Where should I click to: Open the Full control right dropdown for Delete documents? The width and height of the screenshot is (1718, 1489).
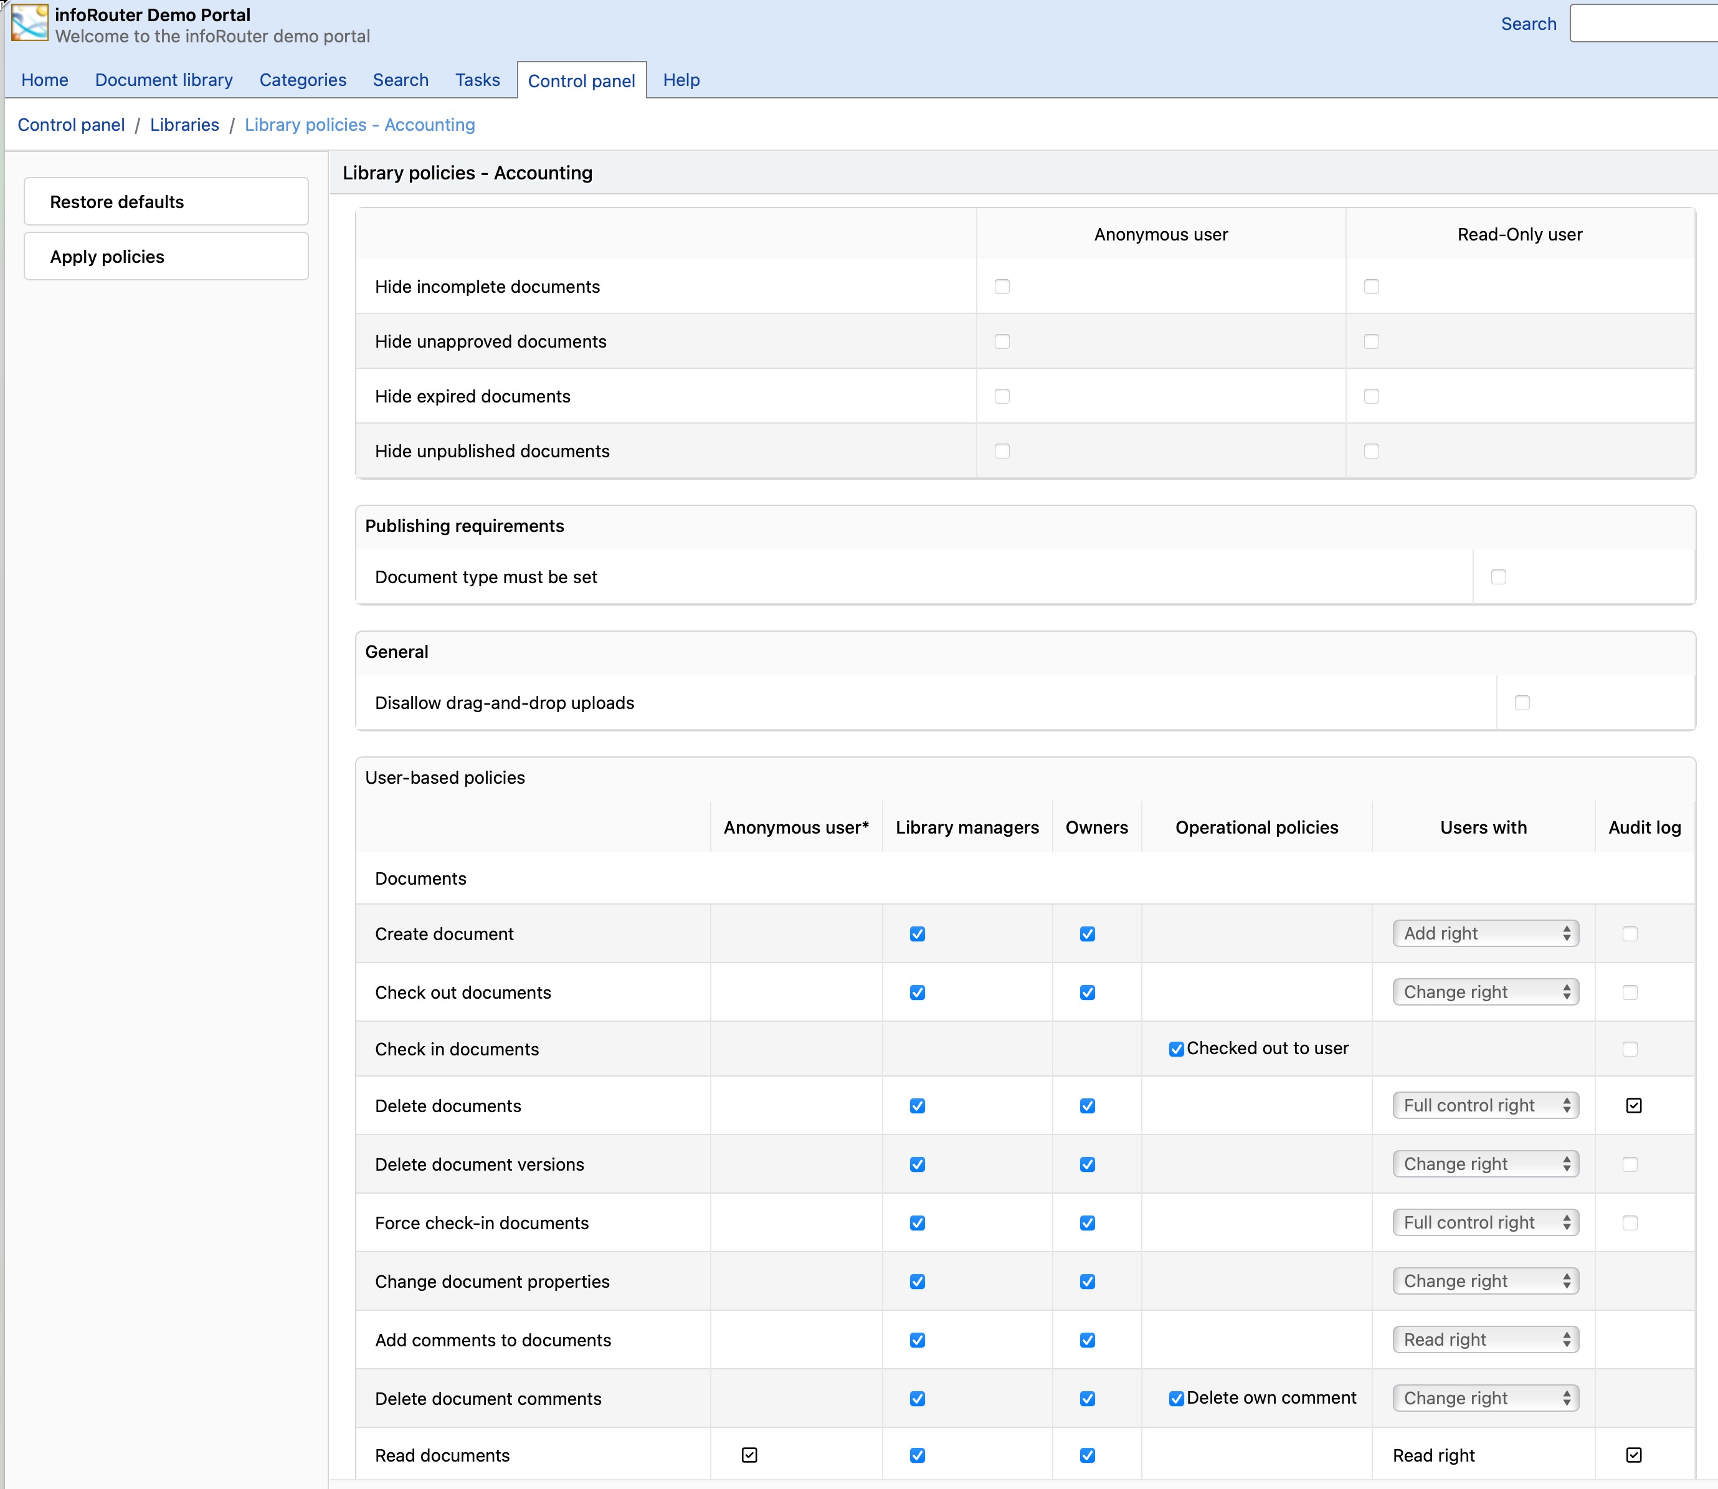click(1486, 1105)
